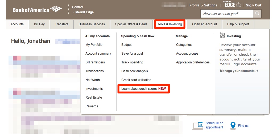Open the Accounts tab
The image size is (277, 138).
click(17, 24)
